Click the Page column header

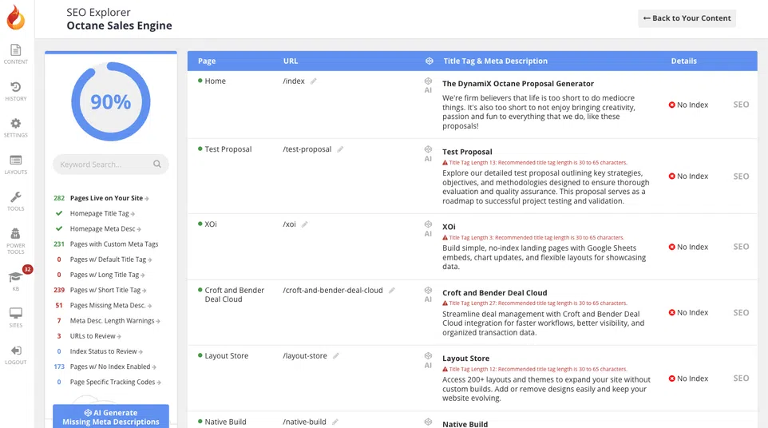207,61
